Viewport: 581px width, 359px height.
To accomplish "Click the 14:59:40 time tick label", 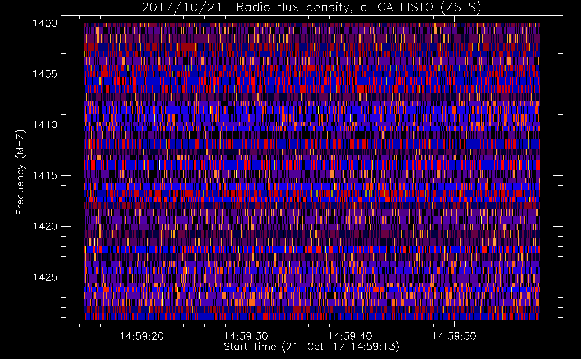I will pos(350,336).
